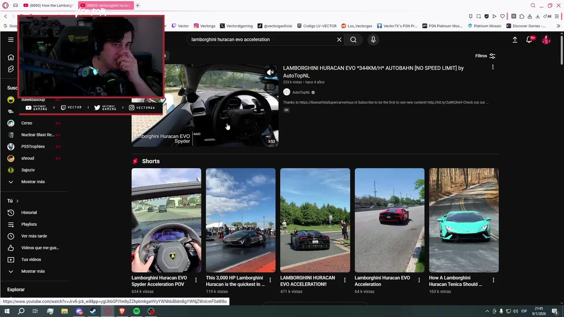The width and height of the screenshot is (564, 317).
Task: Open Filtros search filters
Action: click(485, 56)
